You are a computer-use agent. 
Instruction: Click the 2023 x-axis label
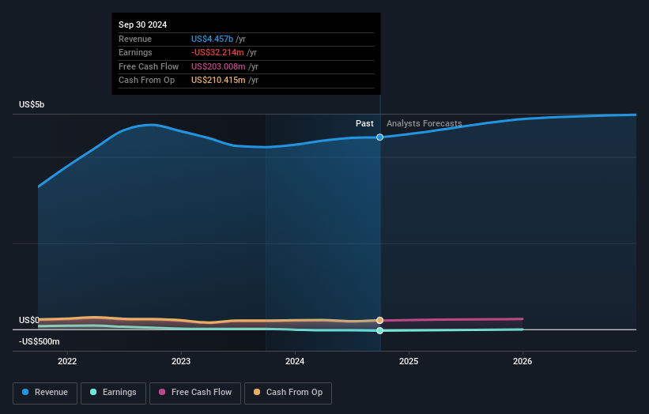181,361
